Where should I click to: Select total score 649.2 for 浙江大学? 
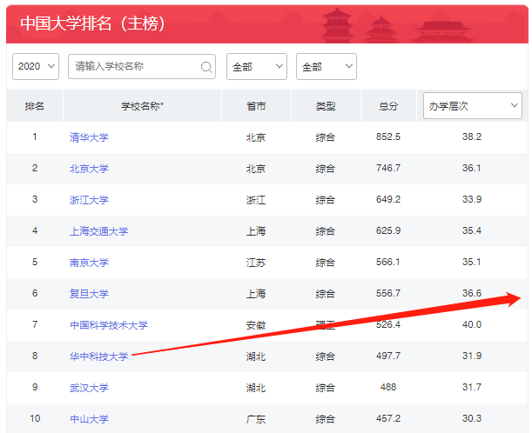tap(388, 199)
